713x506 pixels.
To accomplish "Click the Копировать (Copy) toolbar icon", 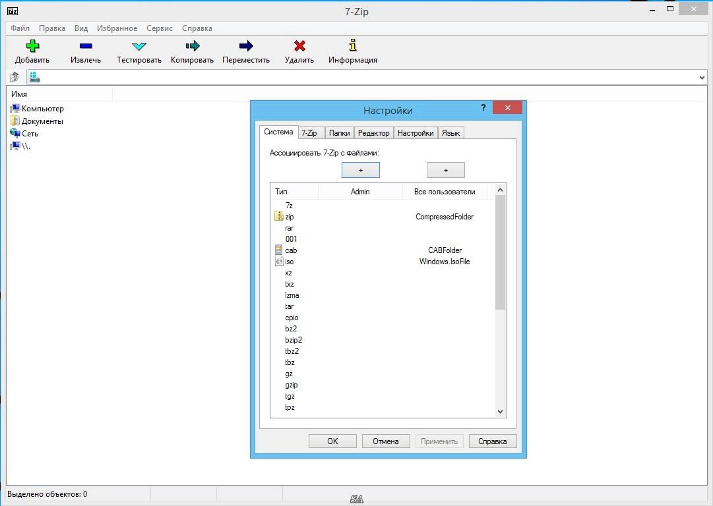I will pyautogui.click(x=193, y=46).
